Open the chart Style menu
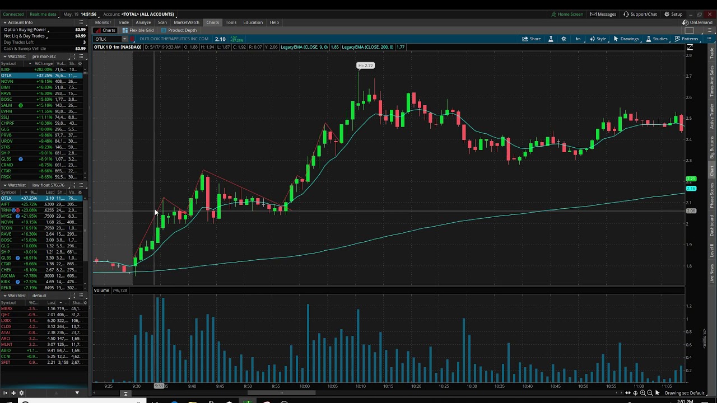 598,39
